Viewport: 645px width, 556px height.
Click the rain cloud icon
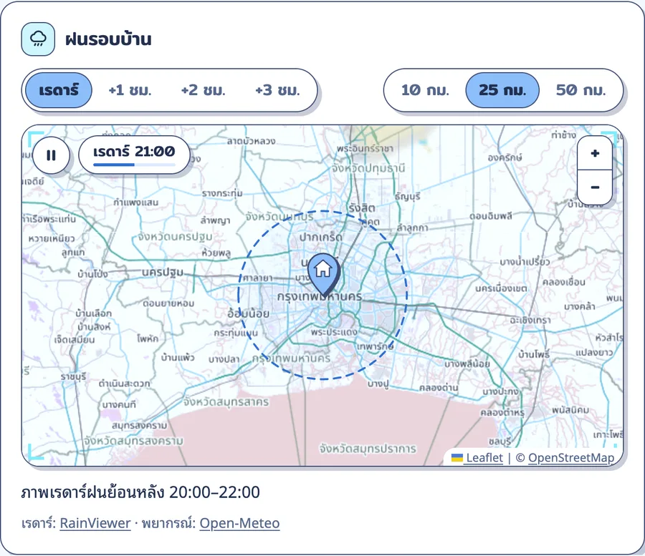coord(38,39)
